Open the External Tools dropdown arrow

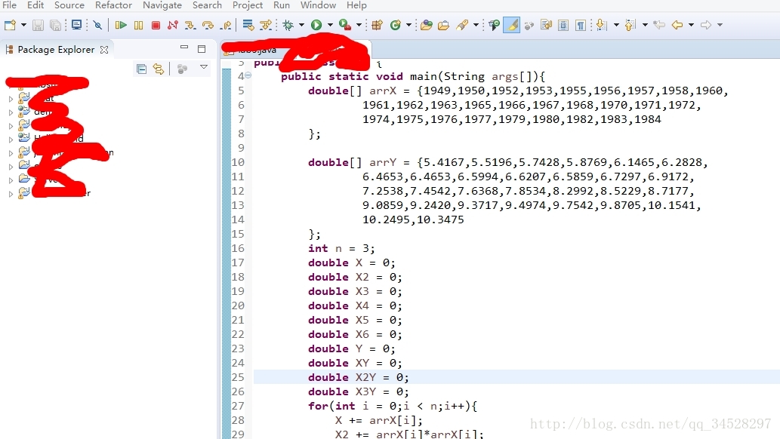[359, 25]
